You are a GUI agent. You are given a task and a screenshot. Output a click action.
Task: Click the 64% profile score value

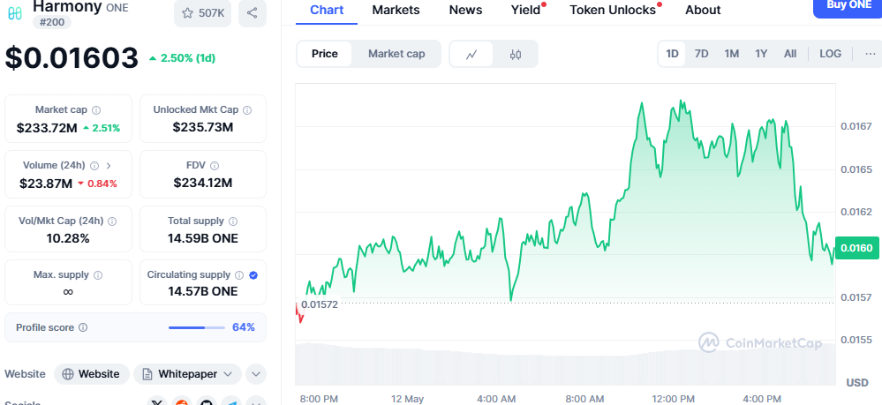tap(244, 327)
